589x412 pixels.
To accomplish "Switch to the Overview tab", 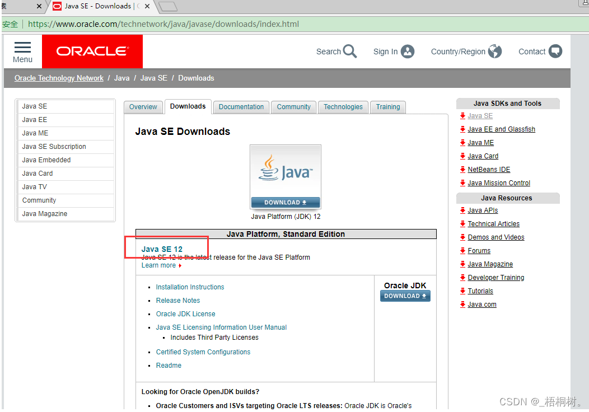I will (x=143, y=107).
